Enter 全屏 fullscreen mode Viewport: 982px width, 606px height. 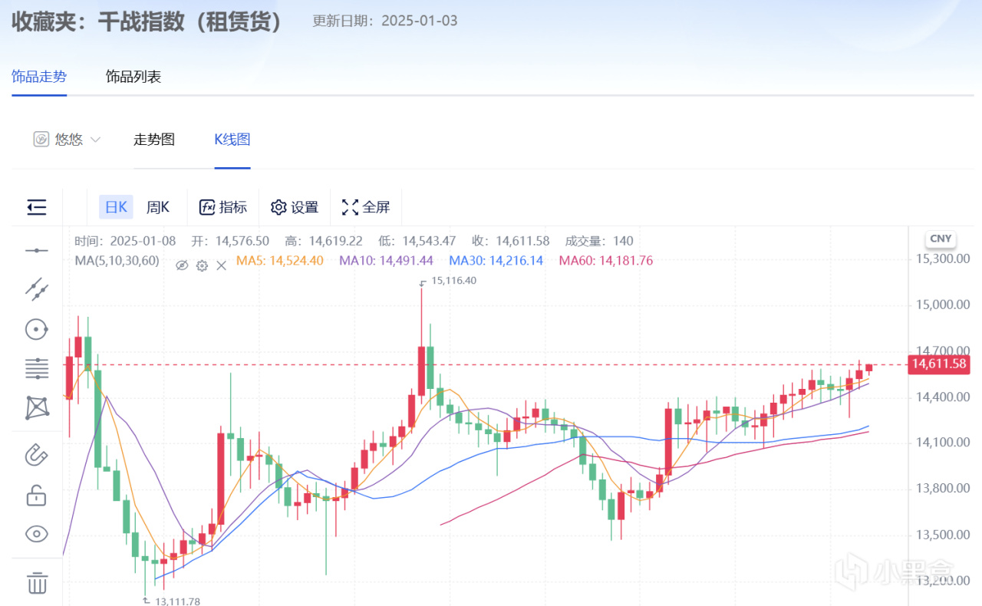pyautogui.click(x=366, y=207)
